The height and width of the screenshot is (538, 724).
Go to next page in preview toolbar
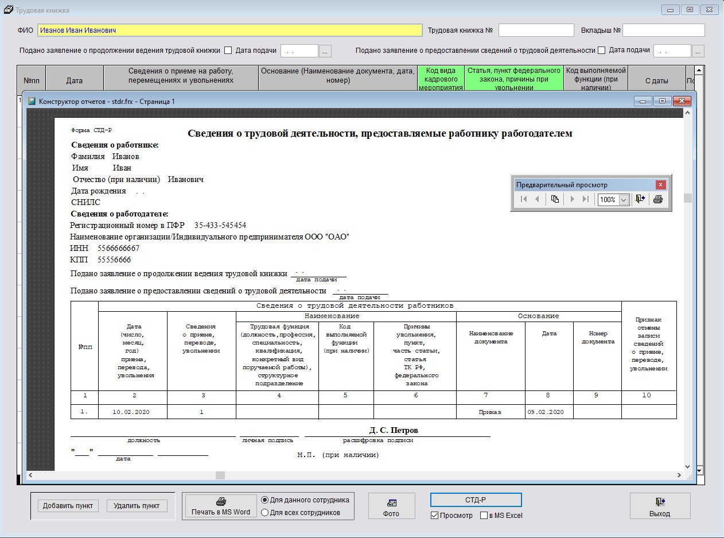click(x=572, y=199)
